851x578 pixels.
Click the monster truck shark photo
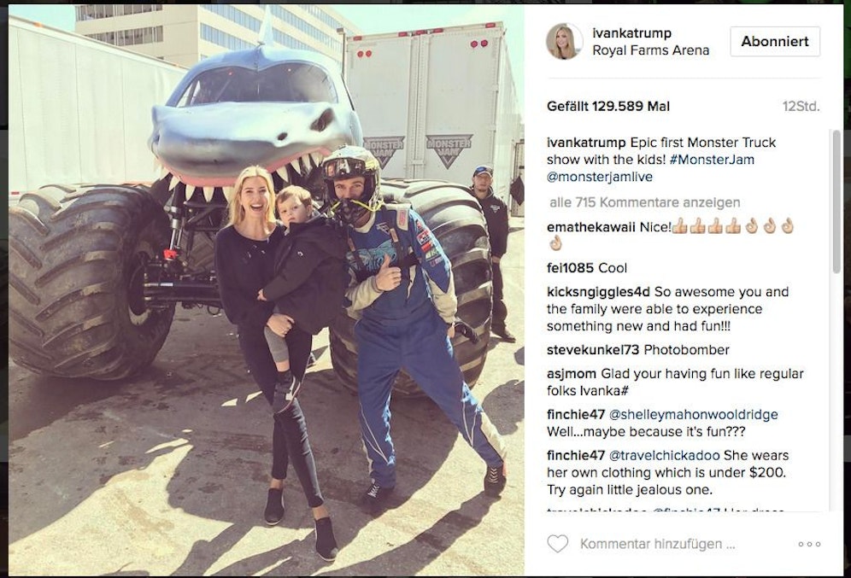coord(267,290)
